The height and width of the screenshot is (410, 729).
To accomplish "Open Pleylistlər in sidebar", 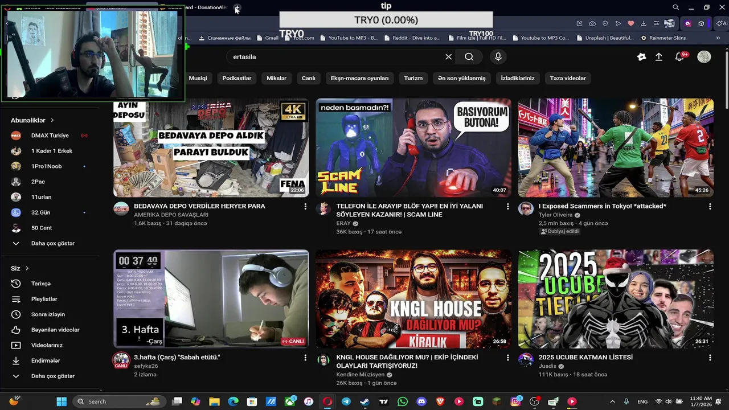I will [x=46, y=299].
